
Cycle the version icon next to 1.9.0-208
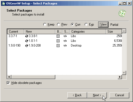pyautogui.click(x=27, y=45)
